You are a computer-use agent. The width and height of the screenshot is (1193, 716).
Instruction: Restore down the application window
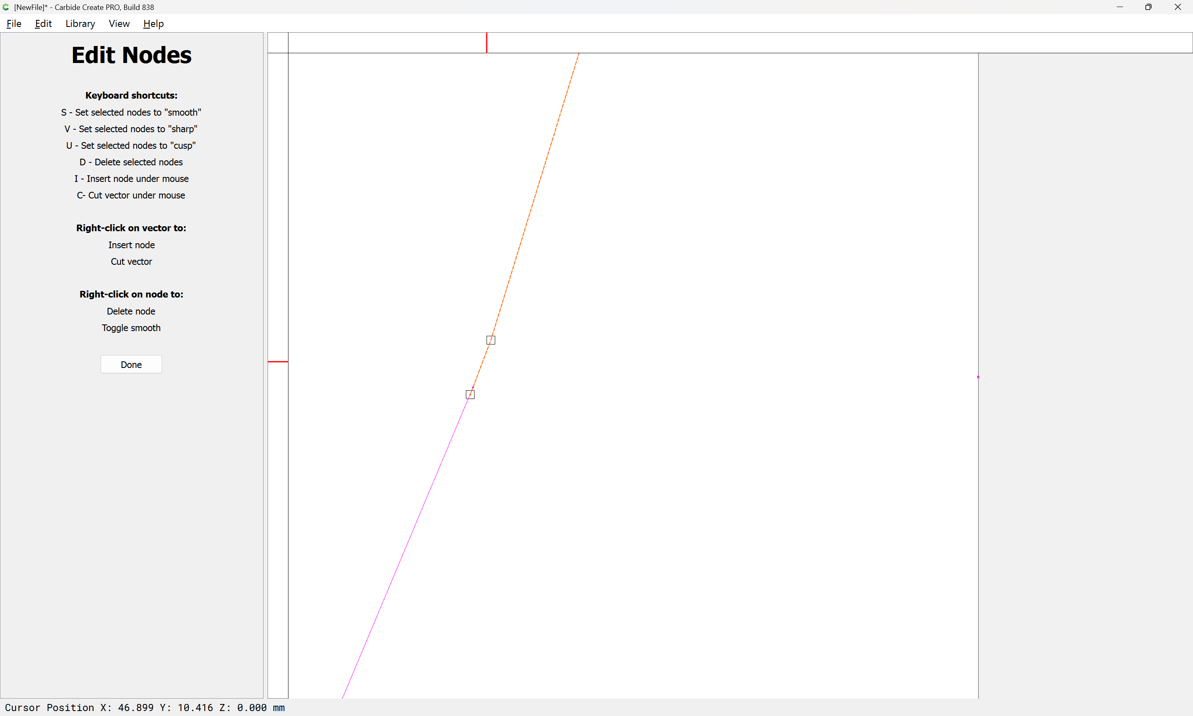tap(1148, 7)
